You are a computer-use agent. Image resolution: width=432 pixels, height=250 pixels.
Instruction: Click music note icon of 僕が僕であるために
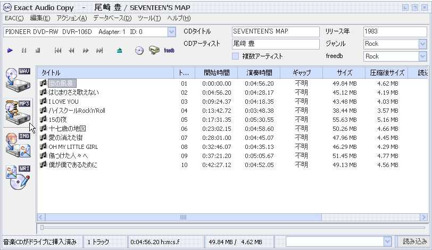[x=43, y=165]
